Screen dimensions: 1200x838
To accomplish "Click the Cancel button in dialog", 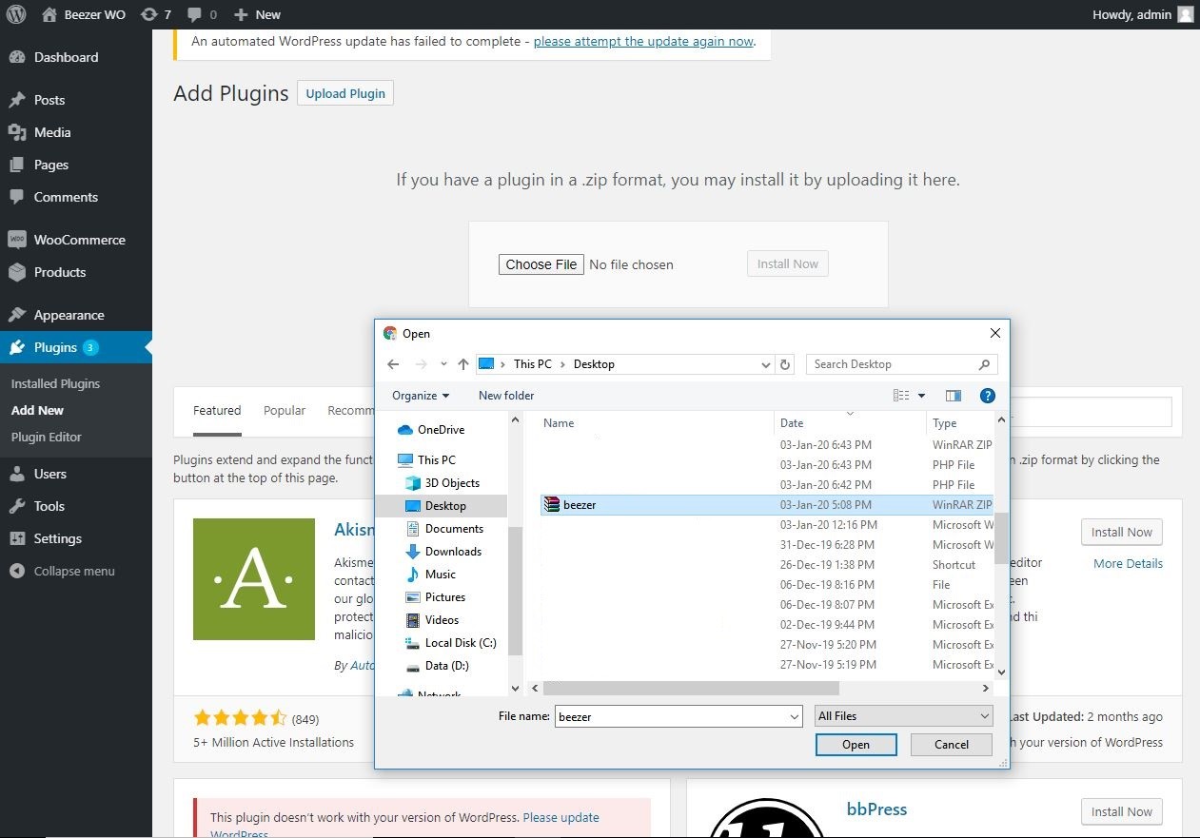I will (951, 745).
